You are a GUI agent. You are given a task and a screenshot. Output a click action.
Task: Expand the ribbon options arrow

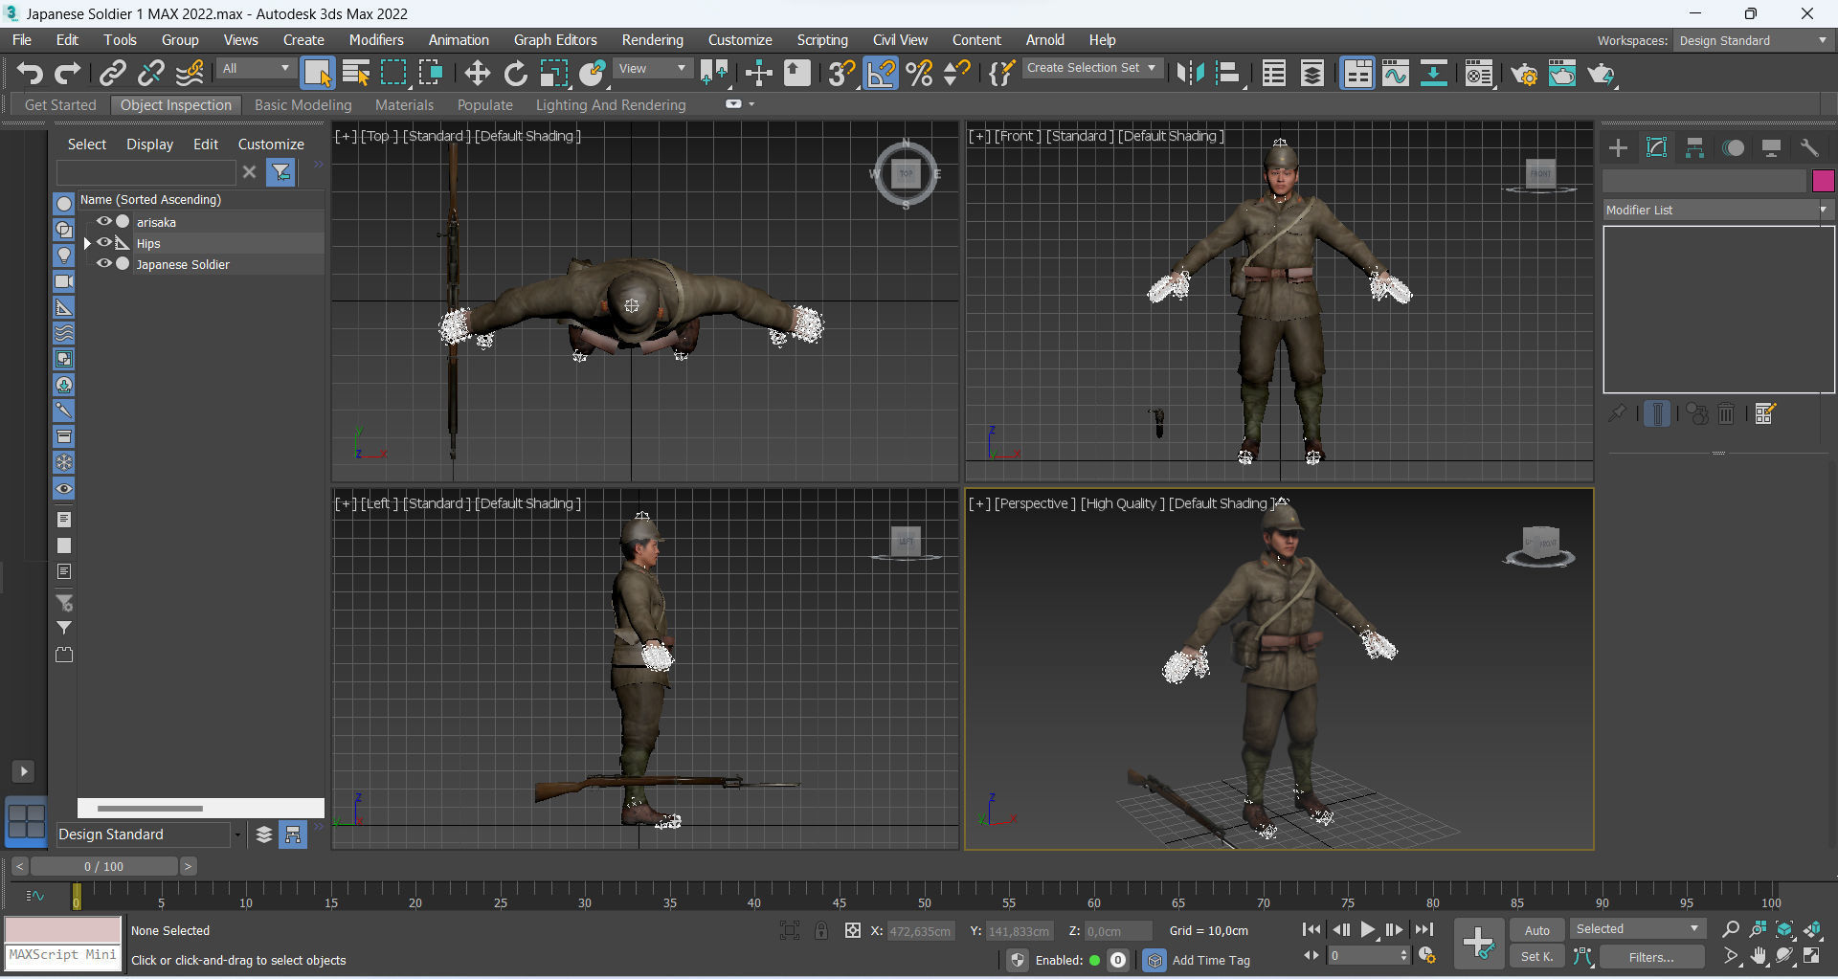[751, 104]
